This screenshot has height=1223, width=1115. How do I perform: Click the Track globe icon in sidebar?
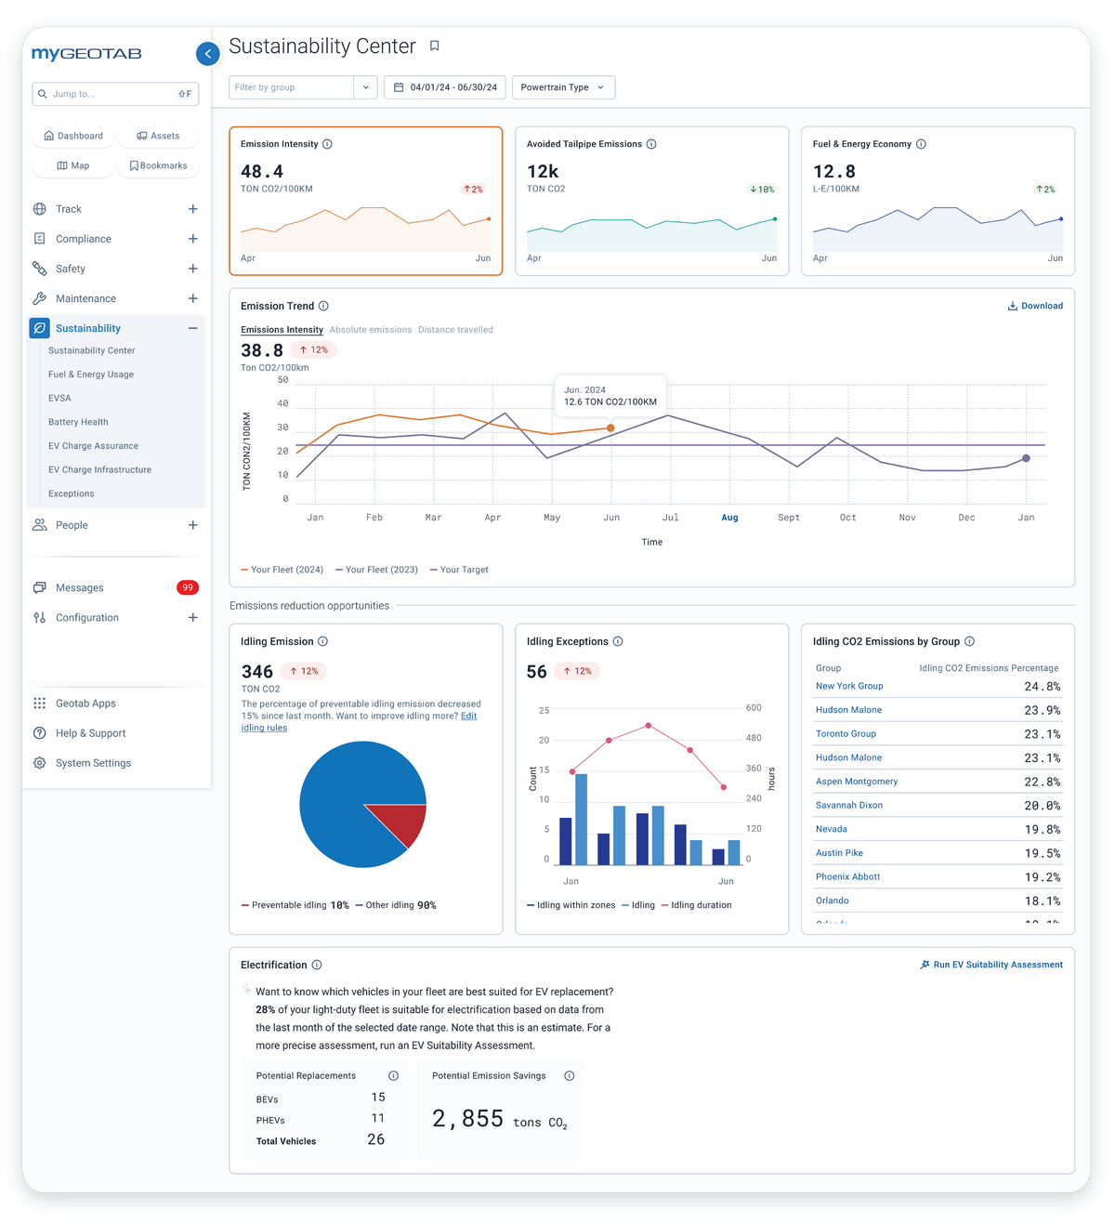[39, 209]
